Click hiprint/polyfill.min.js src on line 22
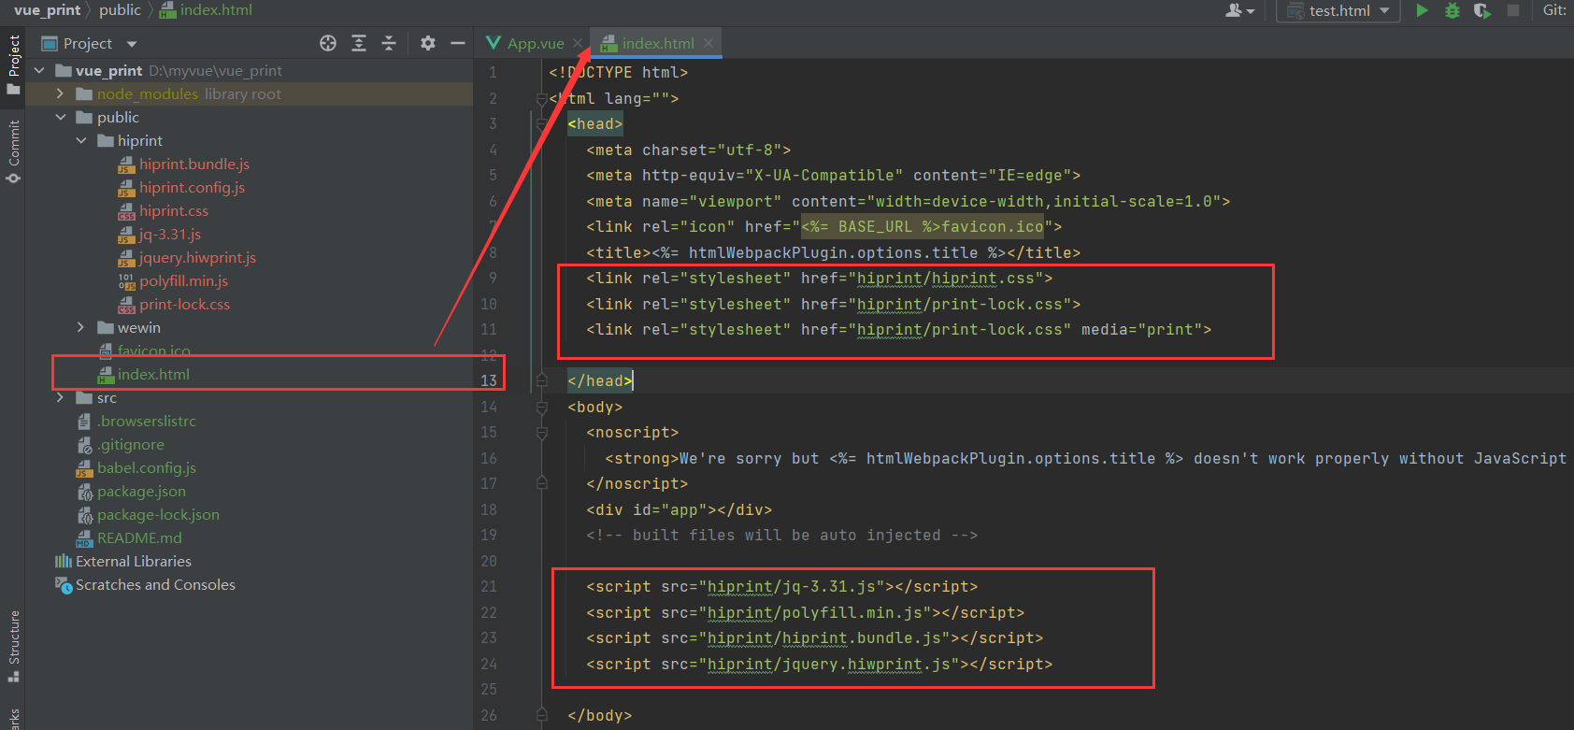Image resolution: width=1574 pixels, height=730 pixels. (x=814, y=613)
